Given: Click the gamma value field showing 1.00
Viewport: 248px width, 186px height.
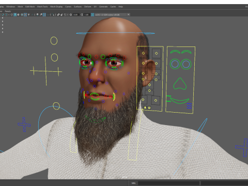Looking at the screenshot, I should pos(86,14).
